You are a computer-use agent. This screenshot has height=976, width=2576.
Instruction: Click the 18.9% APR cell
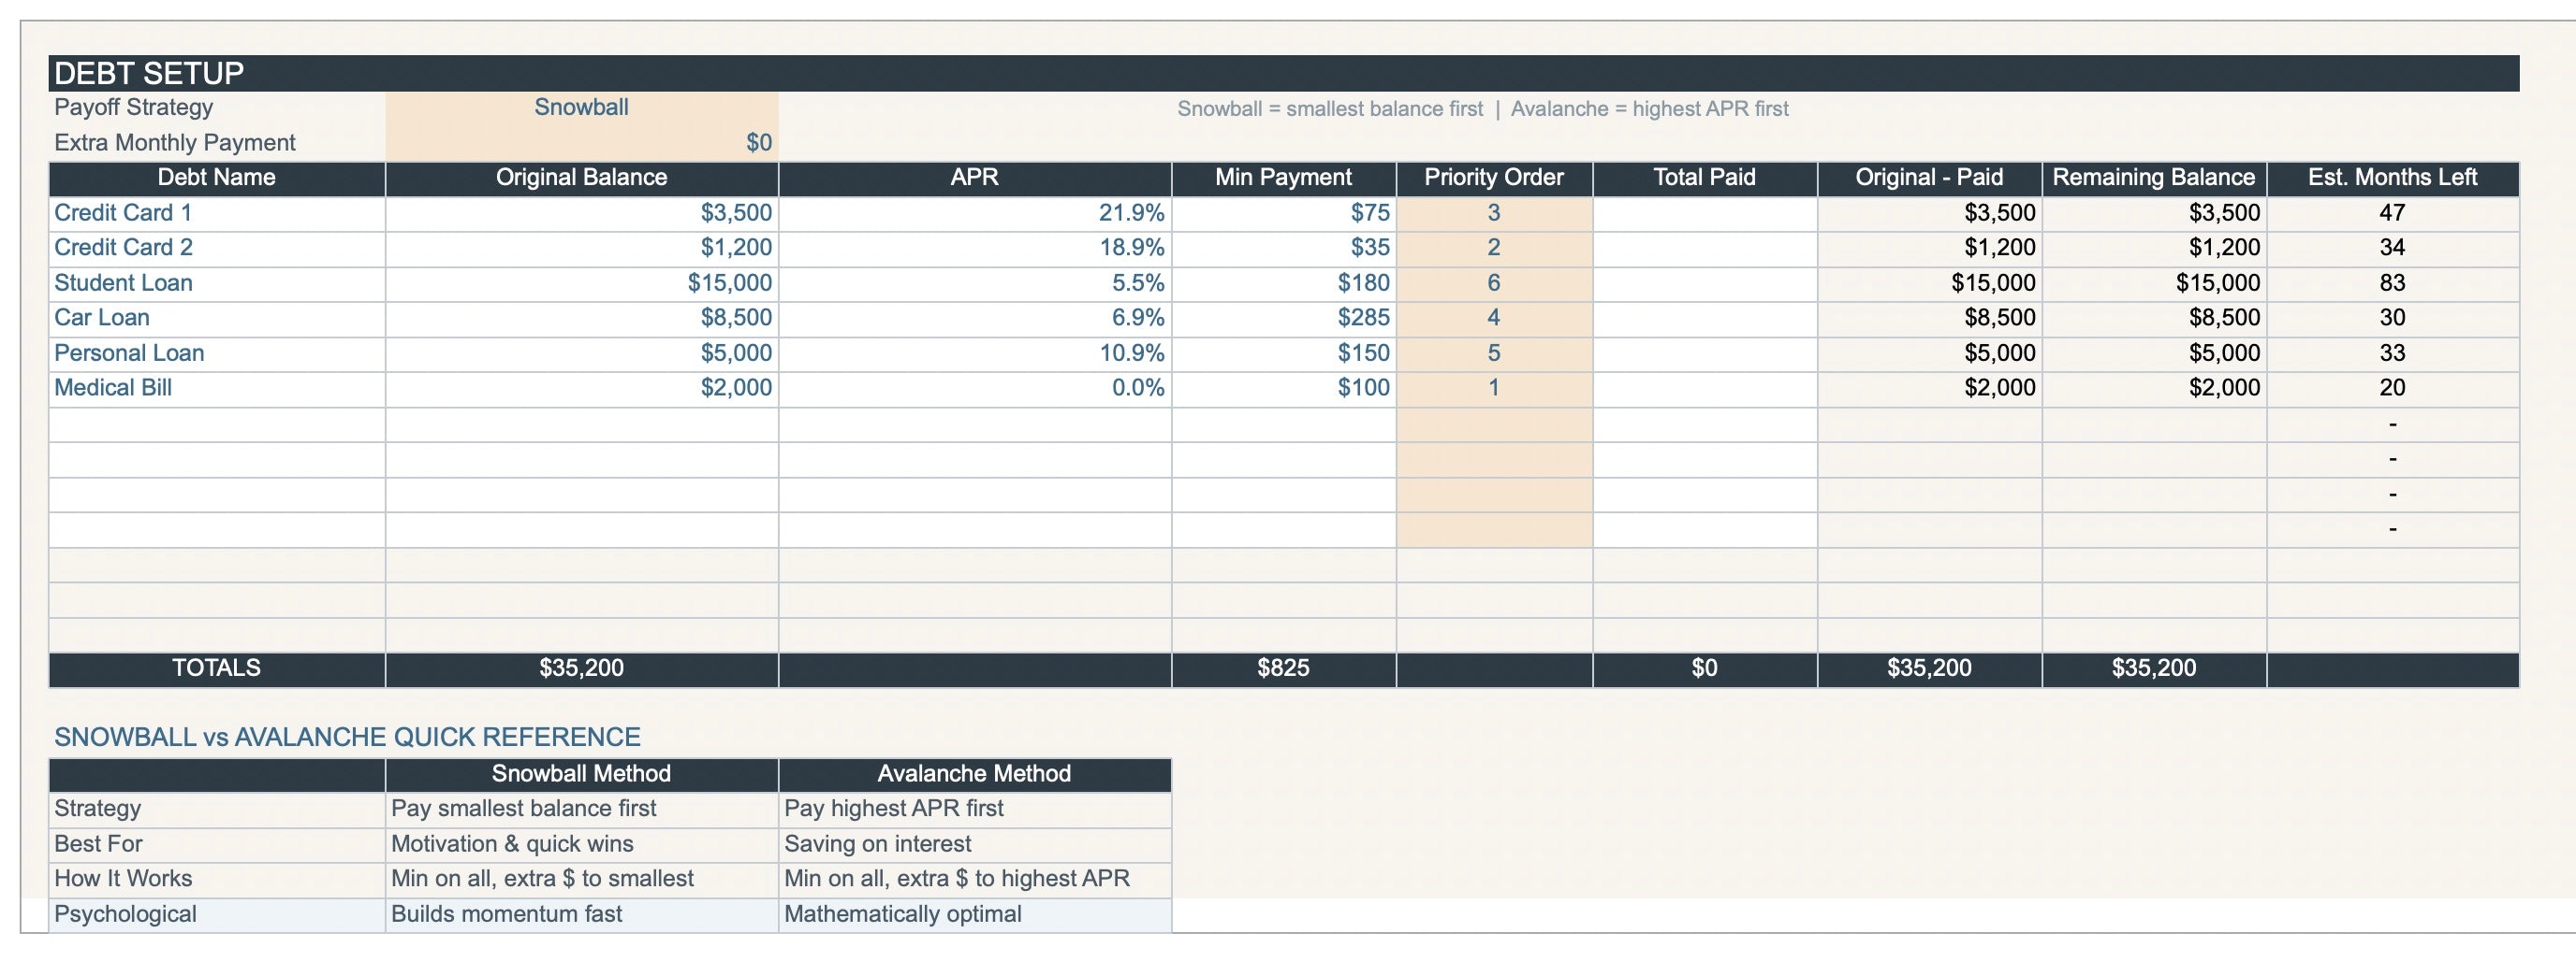pos(975,249)
